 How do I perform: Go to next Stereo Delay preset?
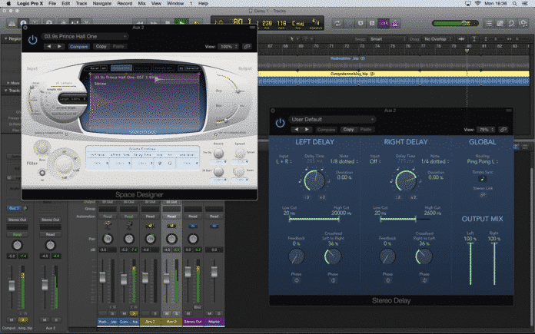click(x=307, y=130)
